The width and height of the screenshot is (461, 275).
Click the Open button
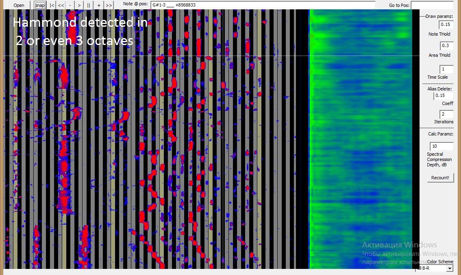tap(19, 5)
